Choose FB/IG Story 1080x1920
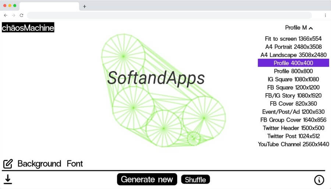The image size is (331, 189). [293, 95]
